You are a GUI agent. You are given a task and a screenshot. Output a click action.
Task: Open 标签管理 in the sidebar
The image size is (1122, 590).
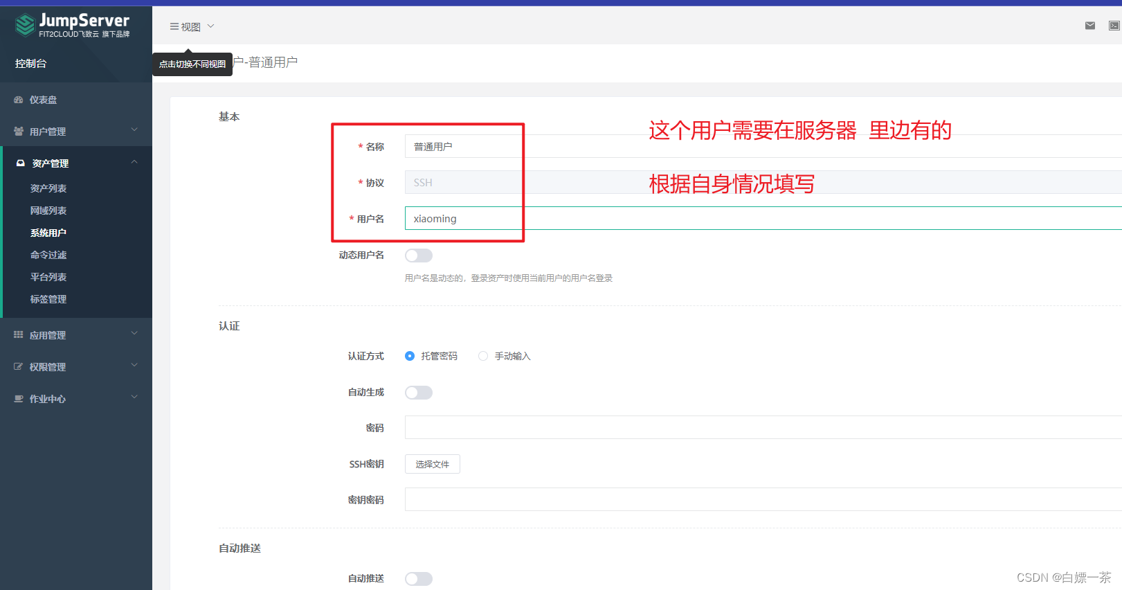click(48, 299)
